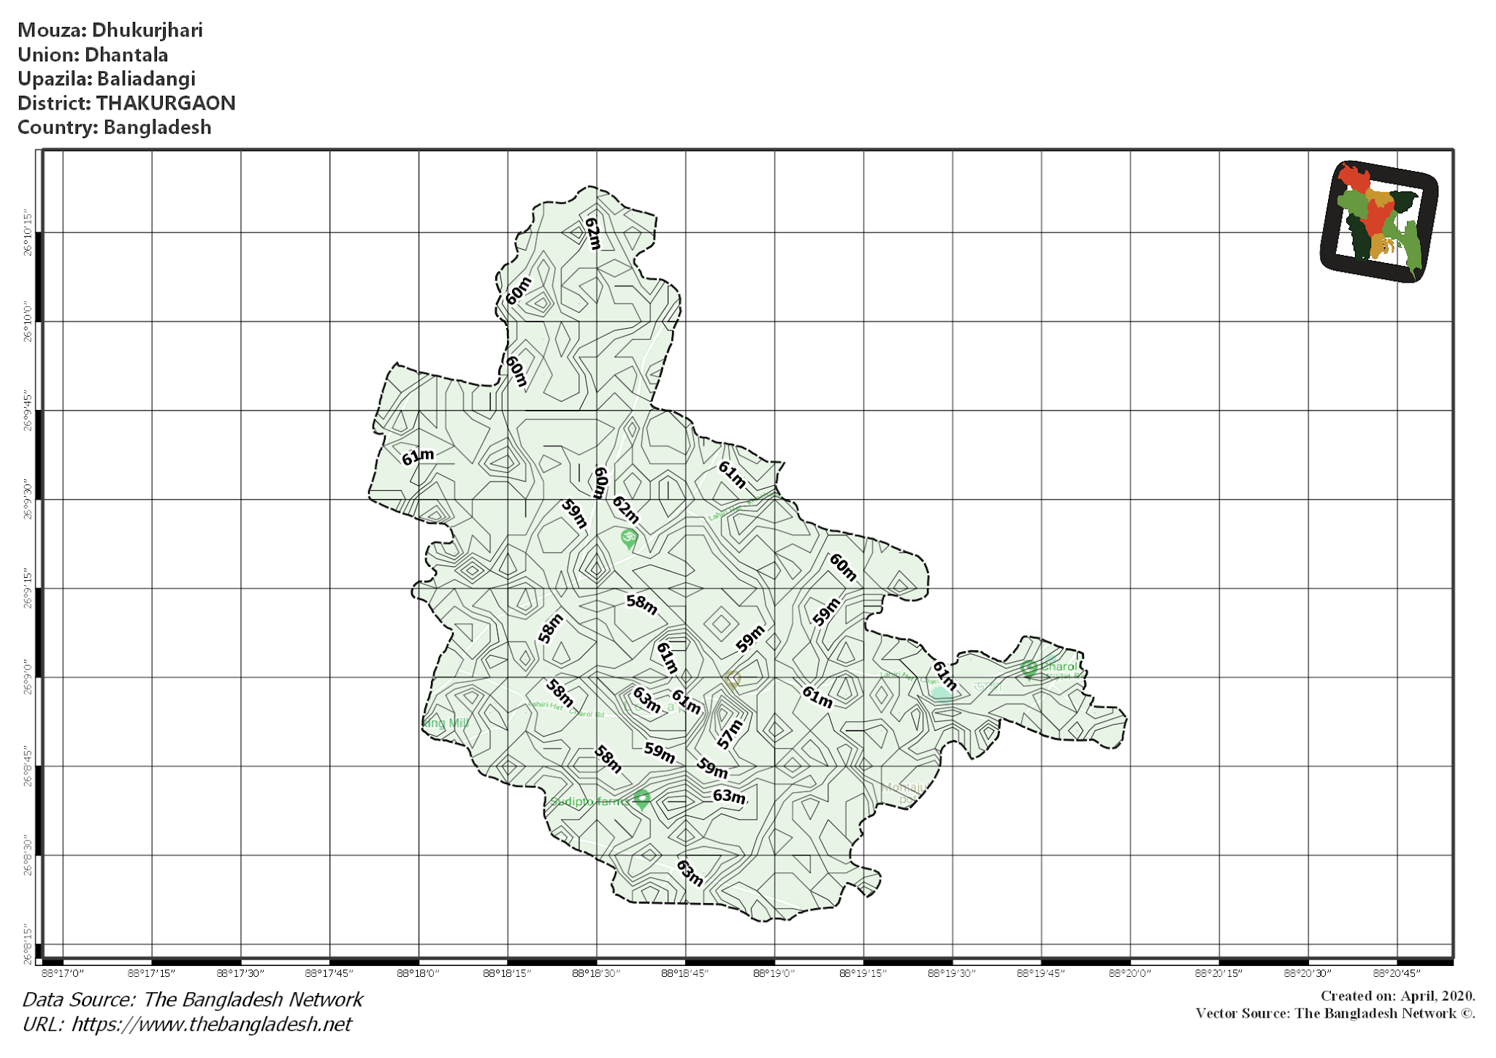Select the Mouza: Dhukurjhari title text
Screen dimensions: 1496x1058
pyautogui.click(x=111, y=31)
